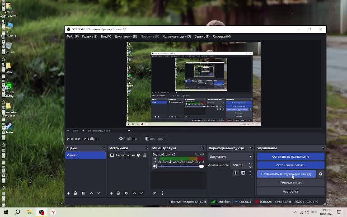Decrease the transition duration value
The image size is (347, 217).
[x=250, y=167]
